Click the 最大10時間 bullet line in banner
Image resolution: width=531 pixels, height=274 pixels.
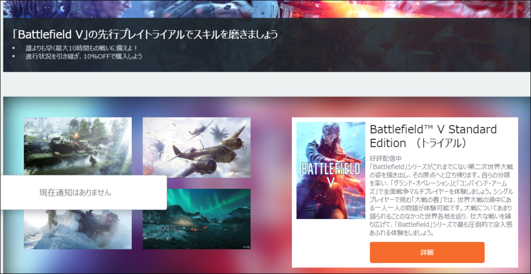(x=81, y=48)
